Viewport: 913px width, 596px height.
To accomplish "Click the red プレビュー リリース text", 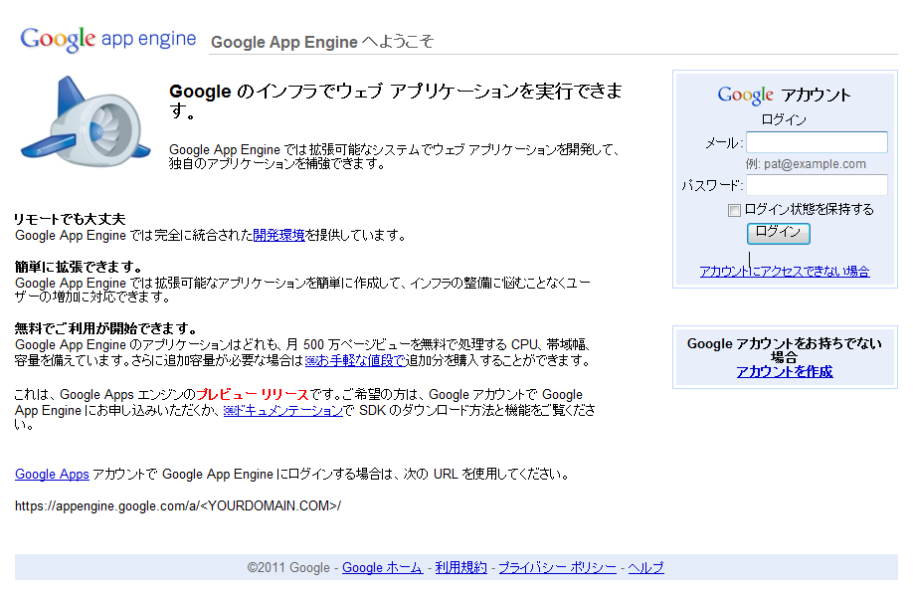I will click(252, 394).
